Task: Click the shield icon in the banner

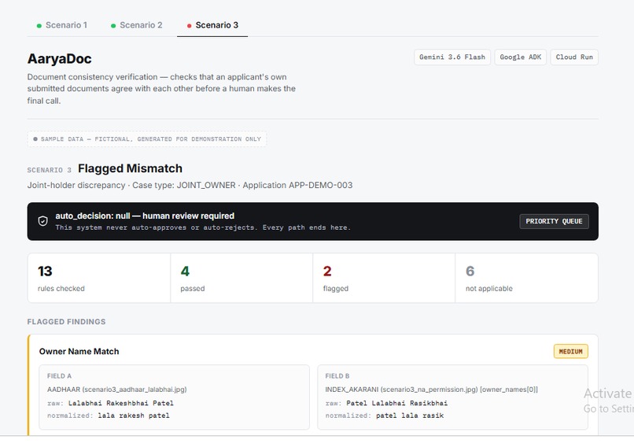Action: click(x=42, y=221)
